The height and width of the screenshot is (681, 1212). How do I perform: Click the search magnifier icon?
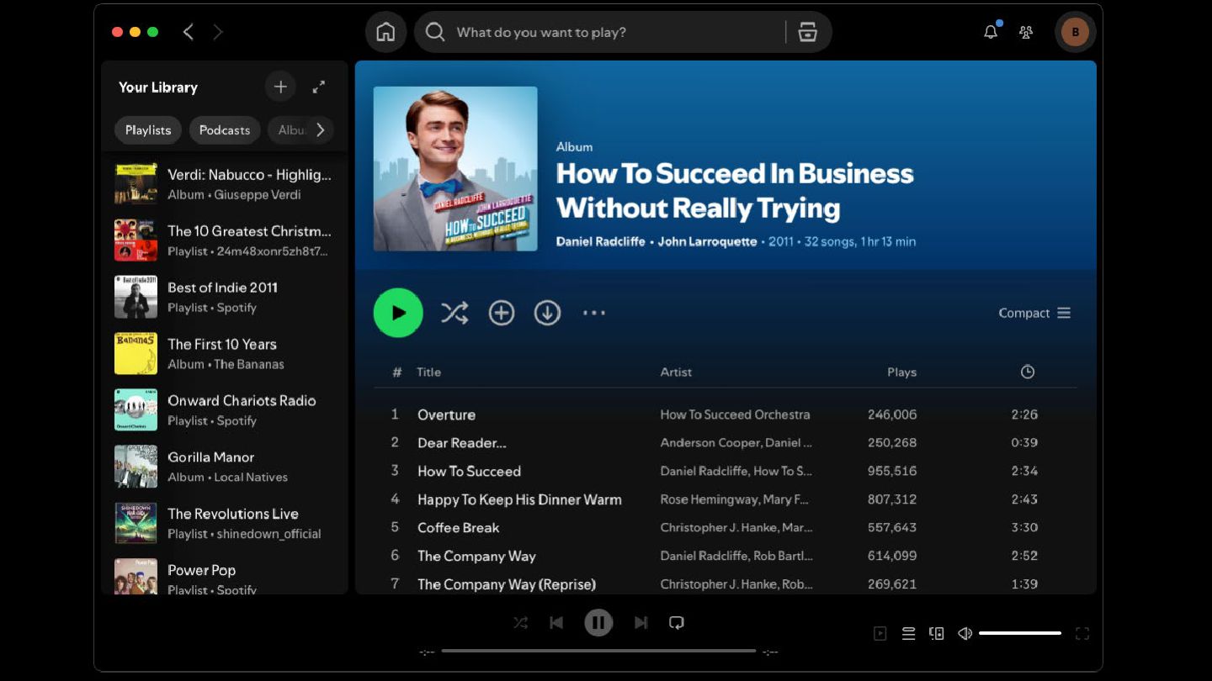tap(435, 32)
